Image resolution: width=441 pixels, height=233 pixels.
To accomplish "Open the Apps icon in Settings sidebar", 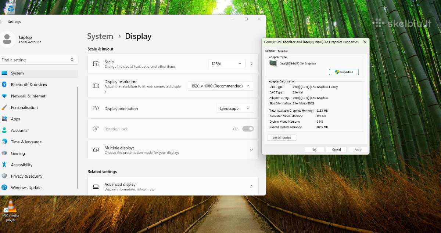I will 4,119.
